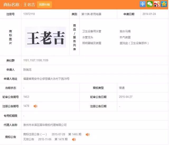This screenshot has height=145, width=169.
Task: Click the 代理人名称 label
Action: point(11,125)
